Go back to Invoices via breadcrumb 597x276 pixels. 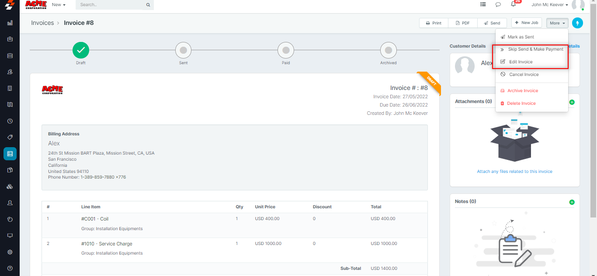tap(42, 23)
